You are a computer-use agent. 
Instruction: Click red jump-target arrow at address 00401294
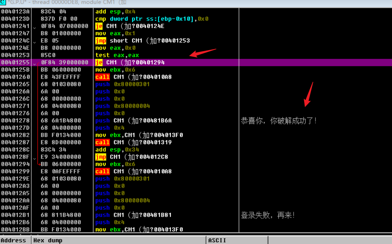[38, 164]
